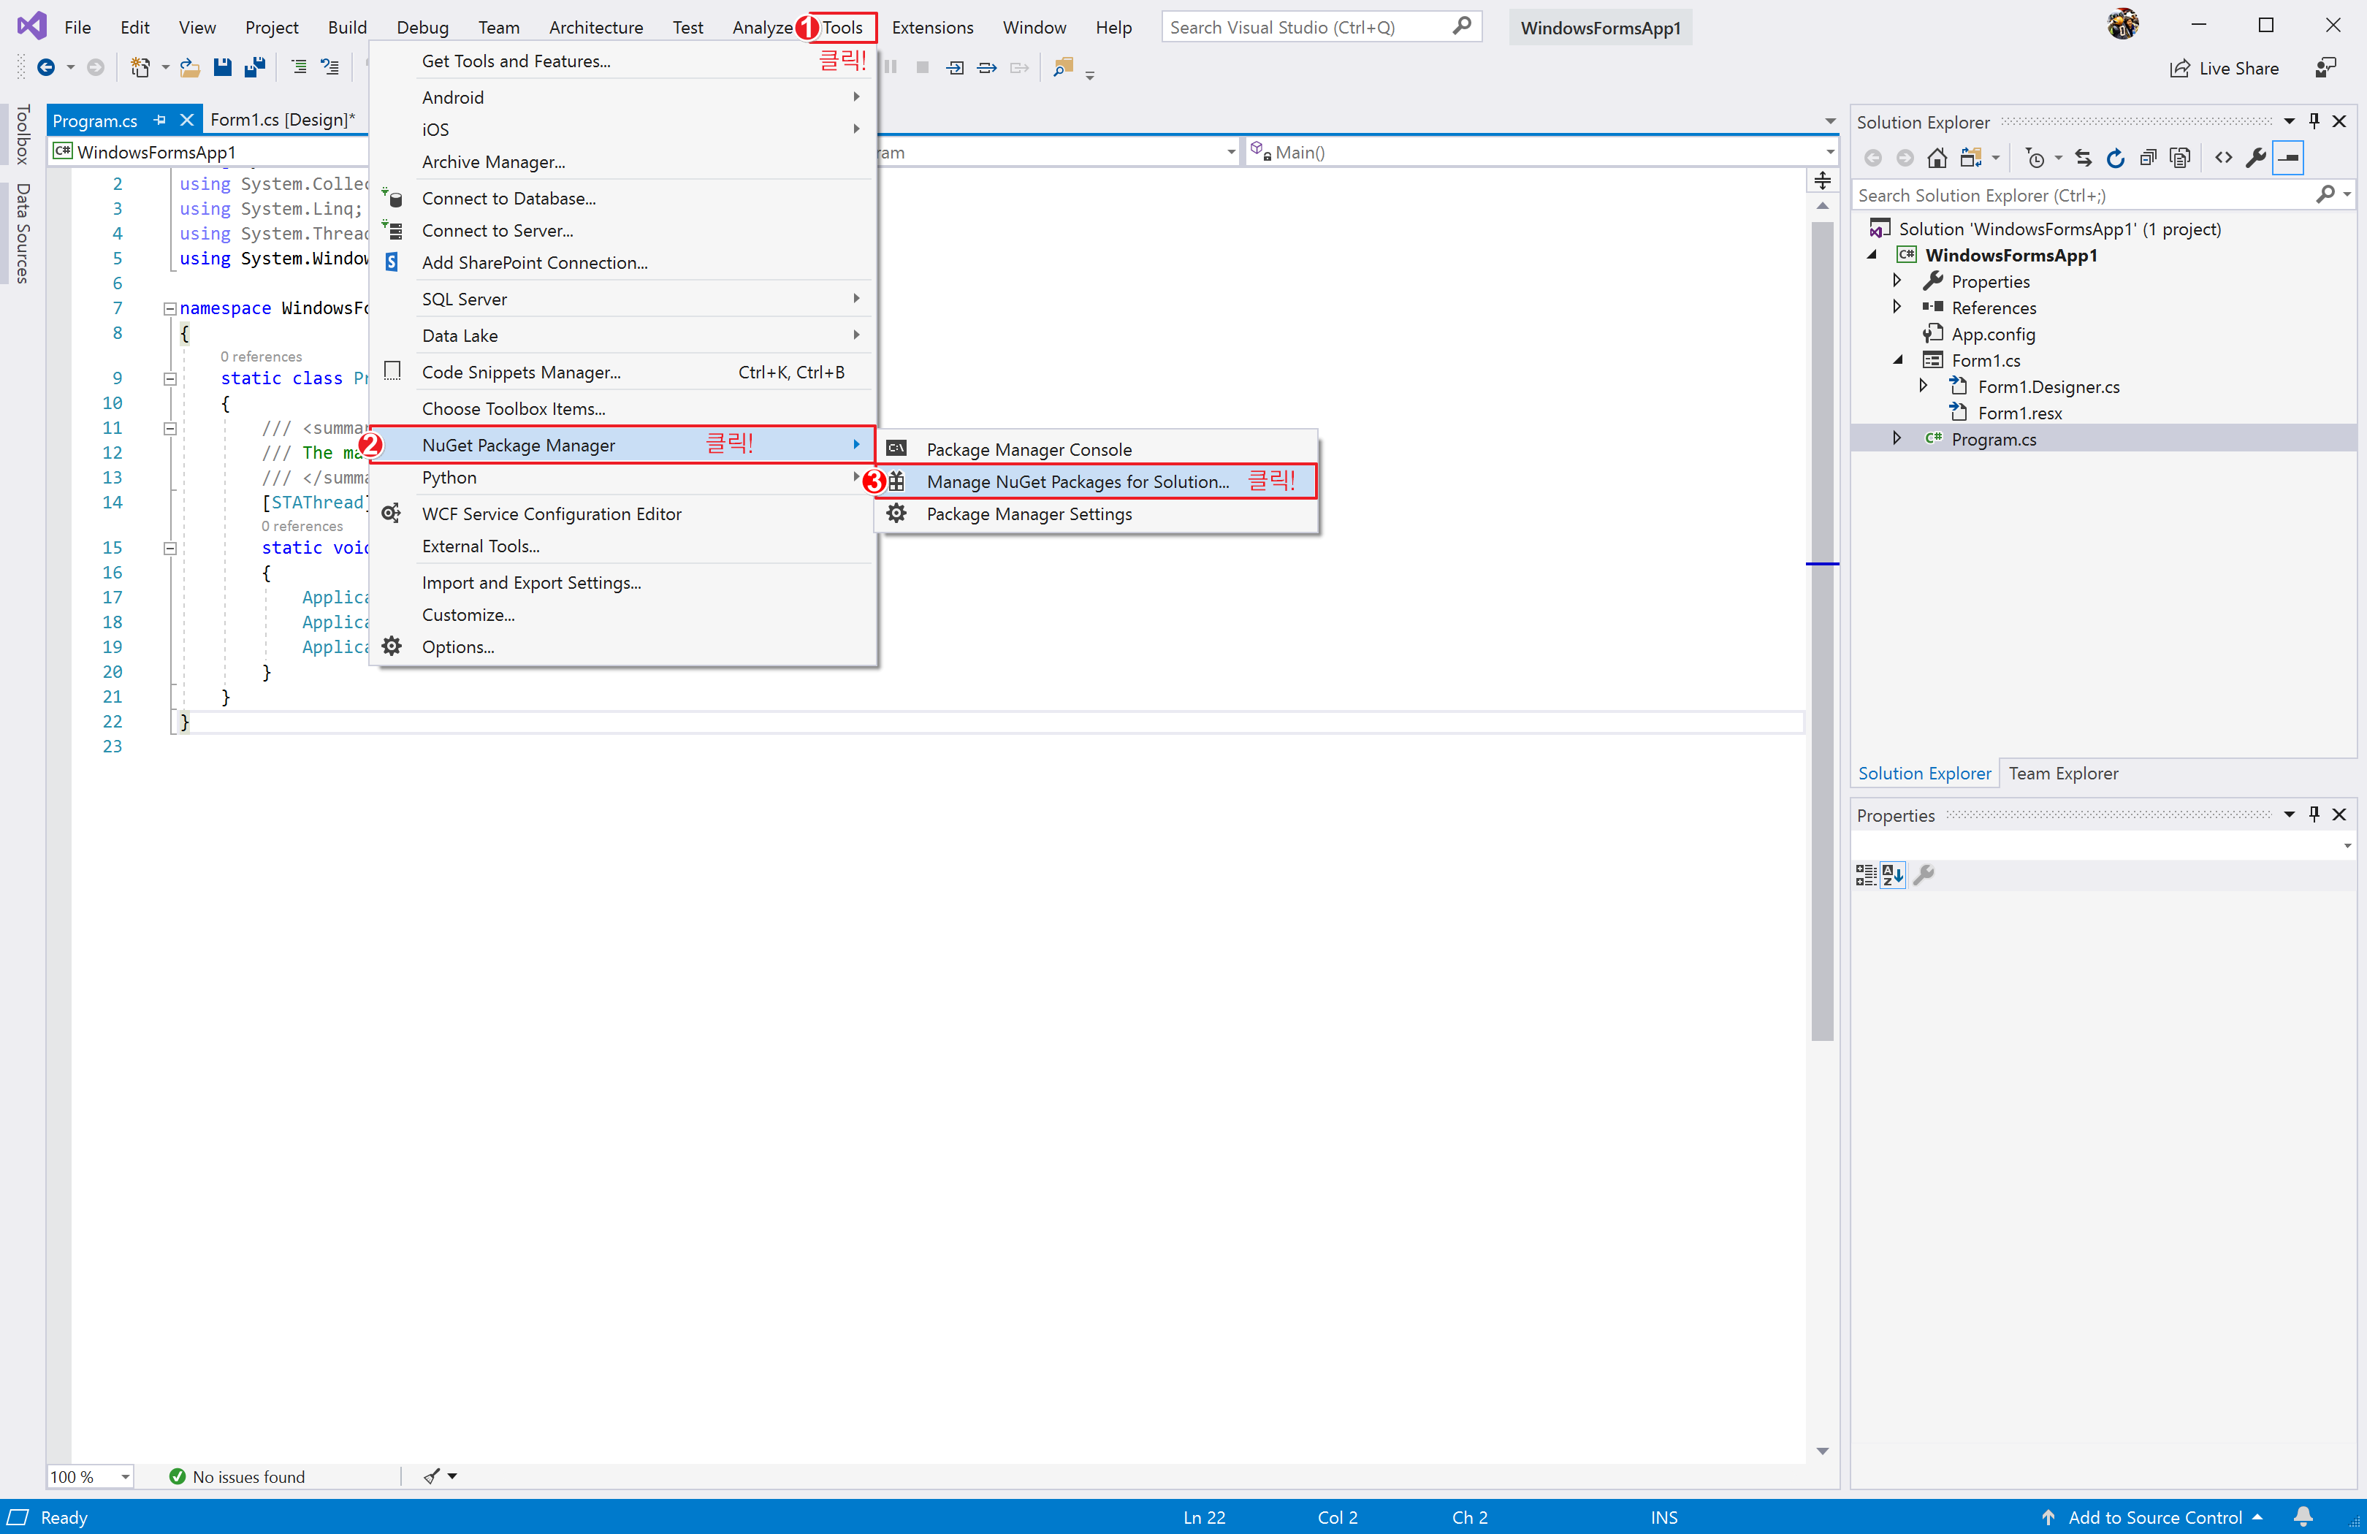Screen dimensions: 2367x1534
Task: Open properties with the wrench icon
Action: [x=2257, y=158]
